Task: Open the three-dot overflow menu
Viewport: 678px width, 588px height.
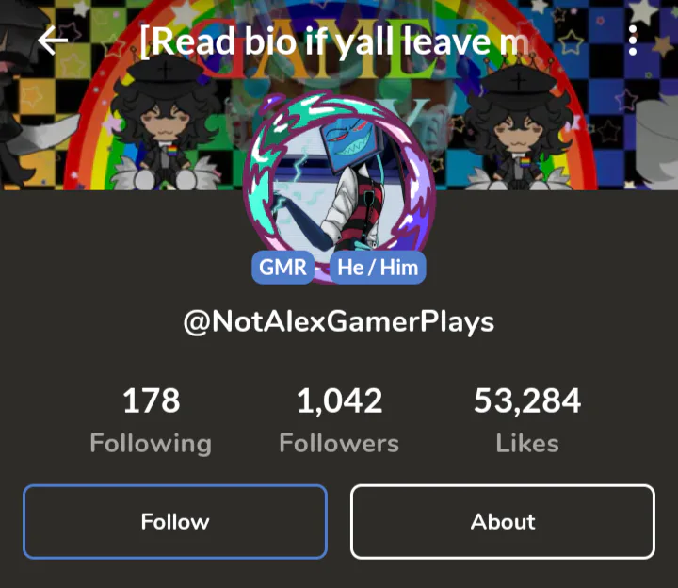Action: pos(633,41)
